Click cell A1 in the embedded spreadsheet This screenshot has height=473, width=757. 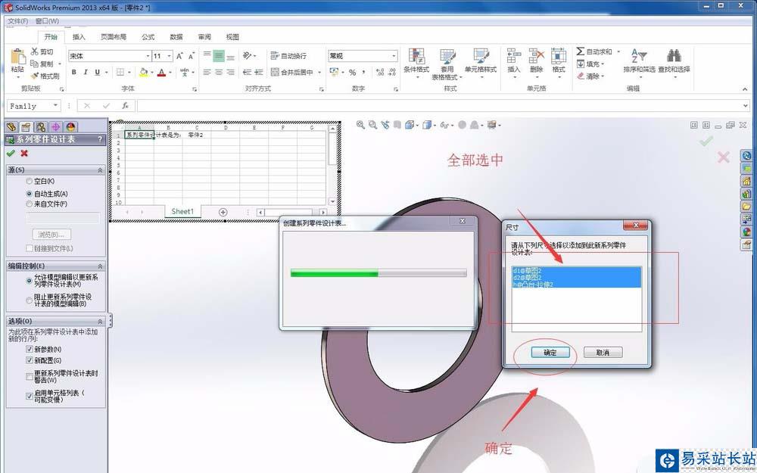click(x=139, y=135)
